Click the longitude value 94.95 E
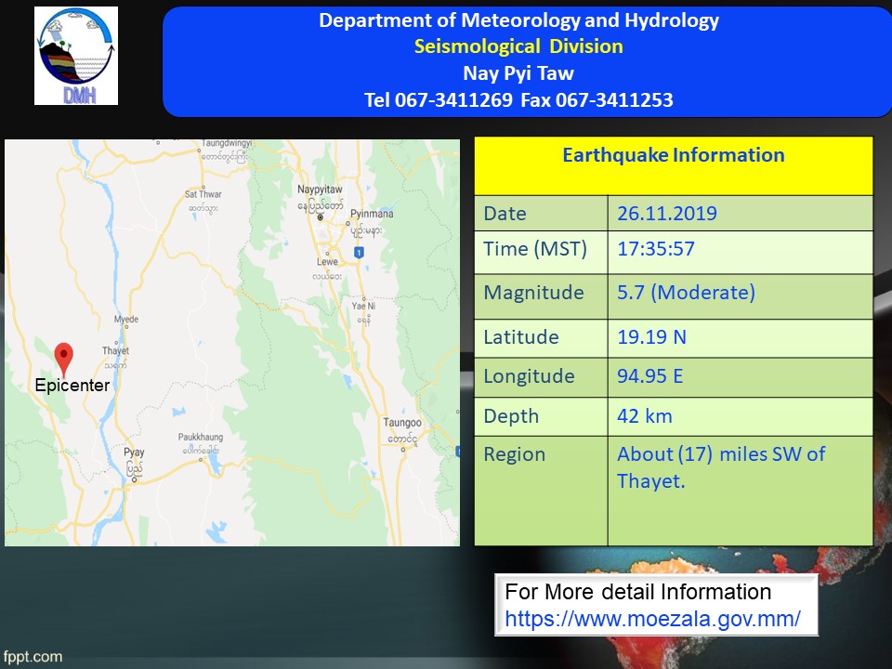The height and width of the screenshot is (669, 892). tap(651, 376)
